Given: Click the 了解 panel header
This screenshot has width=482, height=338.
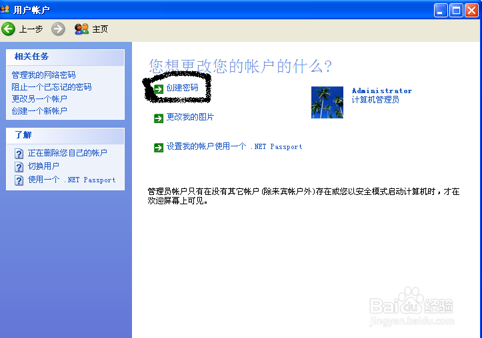Looking at the screenshot, I should (65, 136).
